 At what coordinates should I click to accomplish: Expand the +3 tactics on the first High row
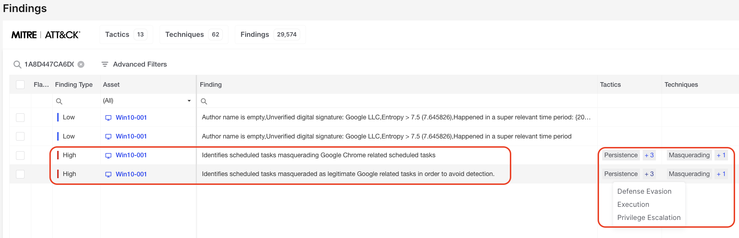coord(649,155)
